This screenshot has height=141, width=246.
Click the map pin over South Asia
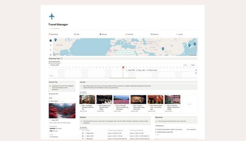pos(163,49)
